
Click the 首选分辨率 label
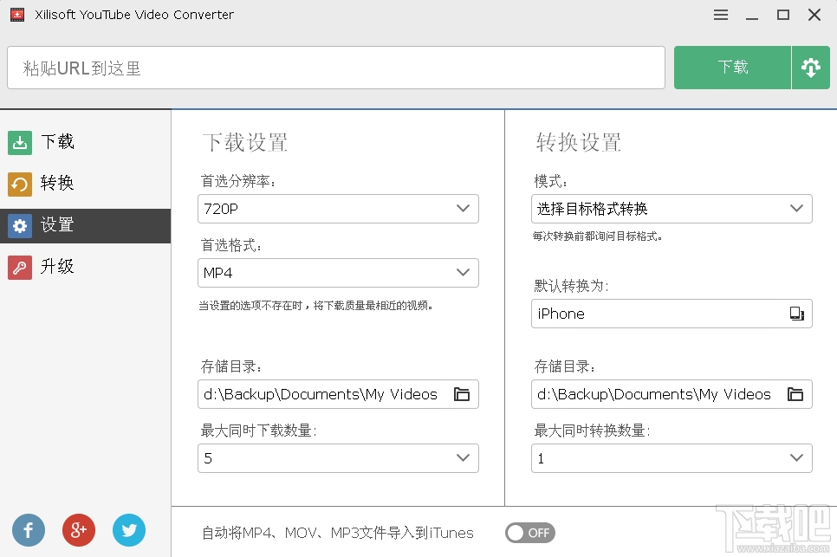[238, 181]
